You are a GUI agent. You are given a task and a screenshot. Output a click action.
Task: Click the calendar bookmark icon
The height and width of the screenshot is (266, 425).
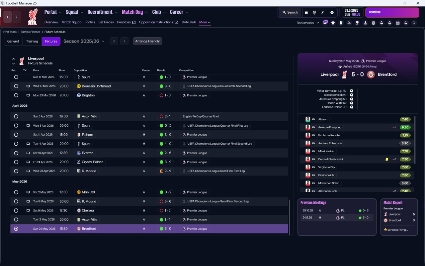click(398, 23)
